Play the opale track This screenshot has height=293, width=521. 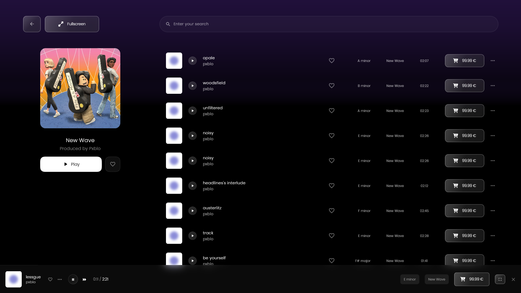[193, 61]
